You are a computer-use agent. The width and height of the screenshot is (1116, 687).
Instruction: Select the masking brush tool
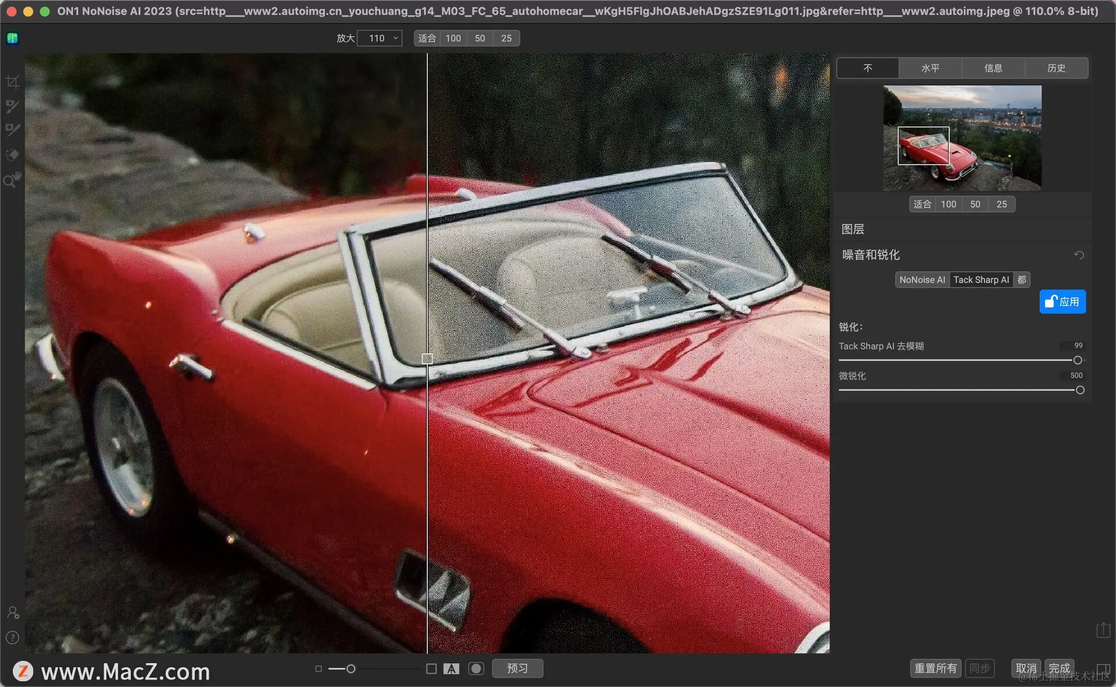[12, 106]
